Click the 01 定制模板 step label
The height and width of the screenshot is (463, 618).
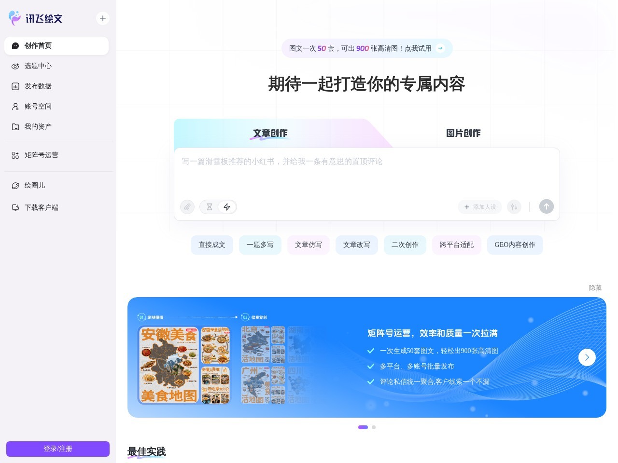coord(151,317)
